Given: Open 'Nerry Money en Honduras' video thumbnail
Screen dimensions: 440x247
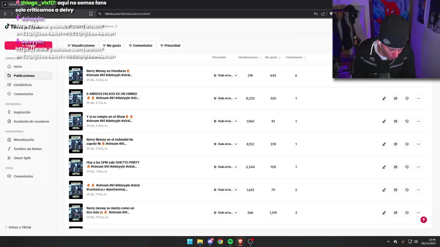Looking at the screenshot, I should 76,75.
